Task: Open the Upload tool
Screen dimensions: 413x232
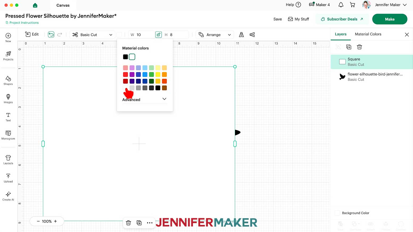Action: tap(8, 178)
